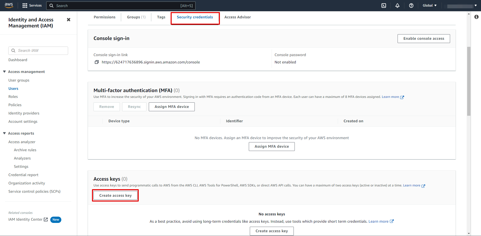Open Analyzers in sidebar
Viewport: 481px width, 236px height.
click(x=22, y=158)
